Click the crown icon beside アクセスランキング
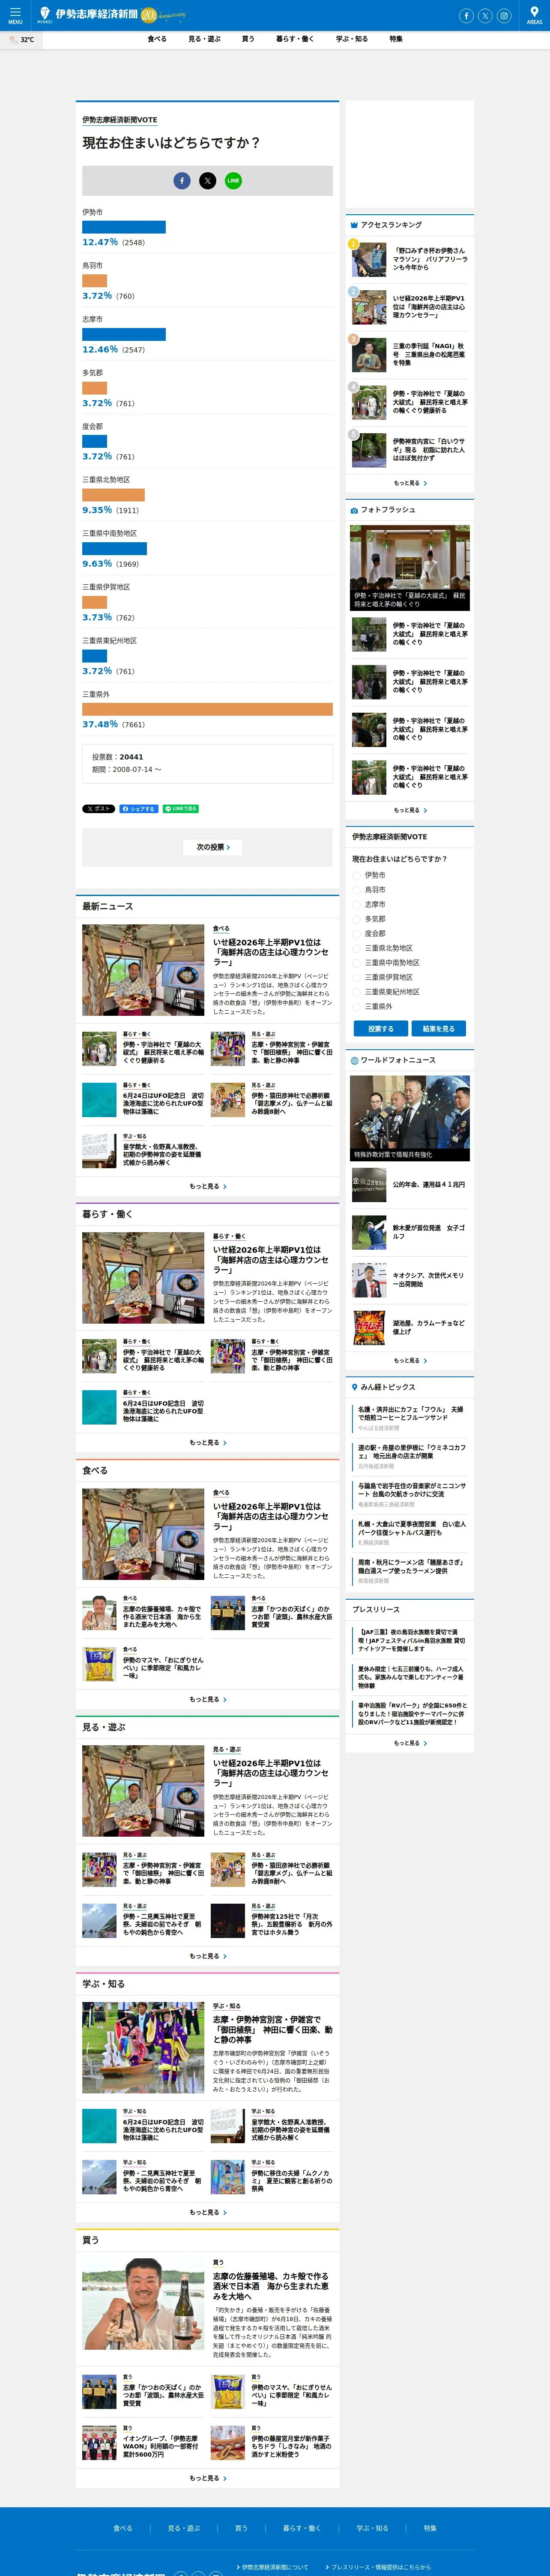This screenshot has height=2576, width=550. tap(353, 225)
